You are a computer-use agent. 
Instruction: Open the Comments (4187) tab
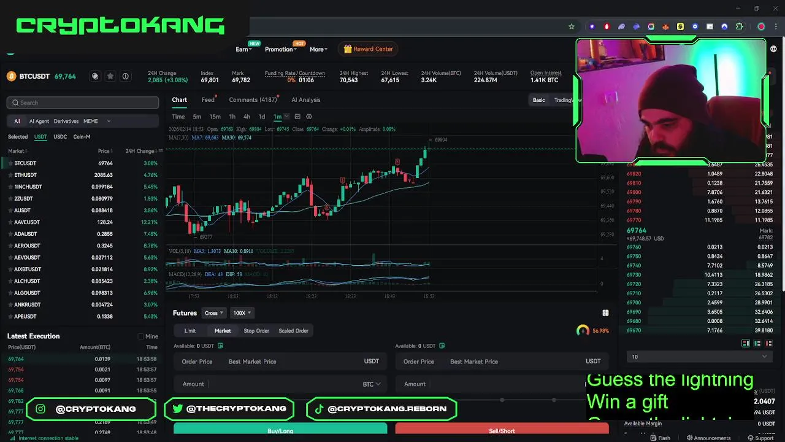click(x=253, y=100)
